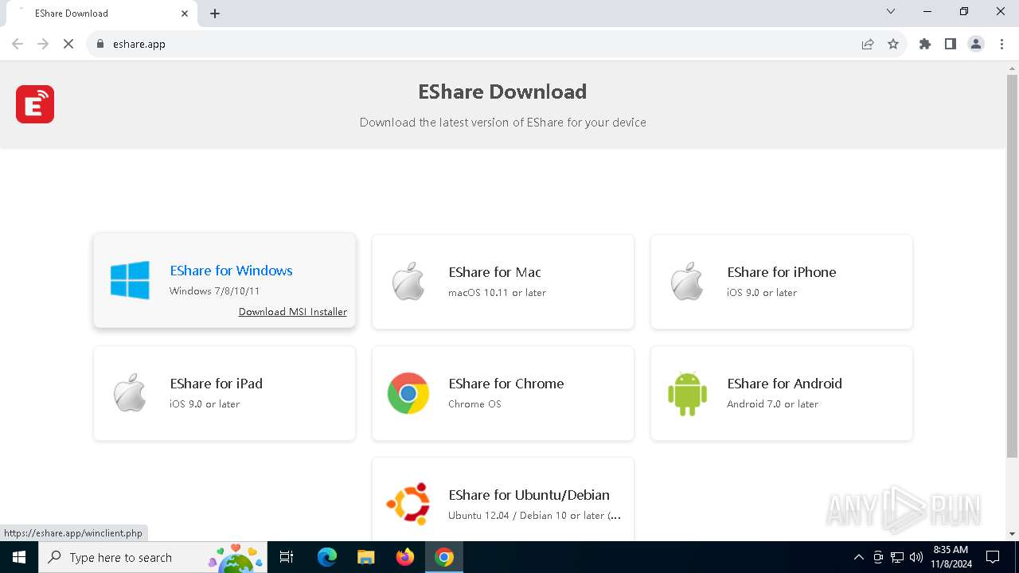This screenshot has width=1019, height=573.
Task: Click the Android robot icon
Action: [687, 393]
